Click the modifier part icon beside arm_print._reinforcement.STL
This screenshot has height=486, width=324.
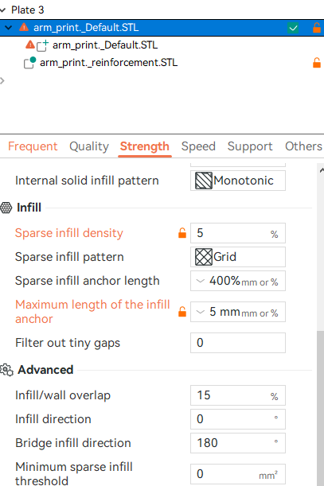(29, 63)
